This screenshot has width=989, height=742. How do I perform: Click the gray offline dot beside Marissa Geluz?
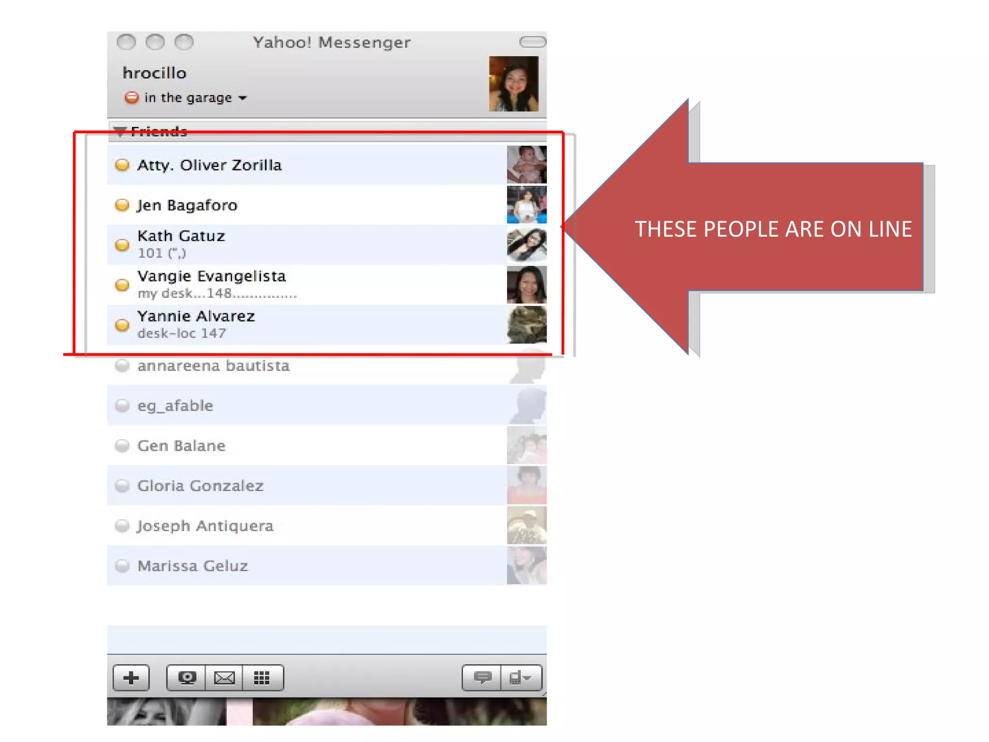point(122,566)
